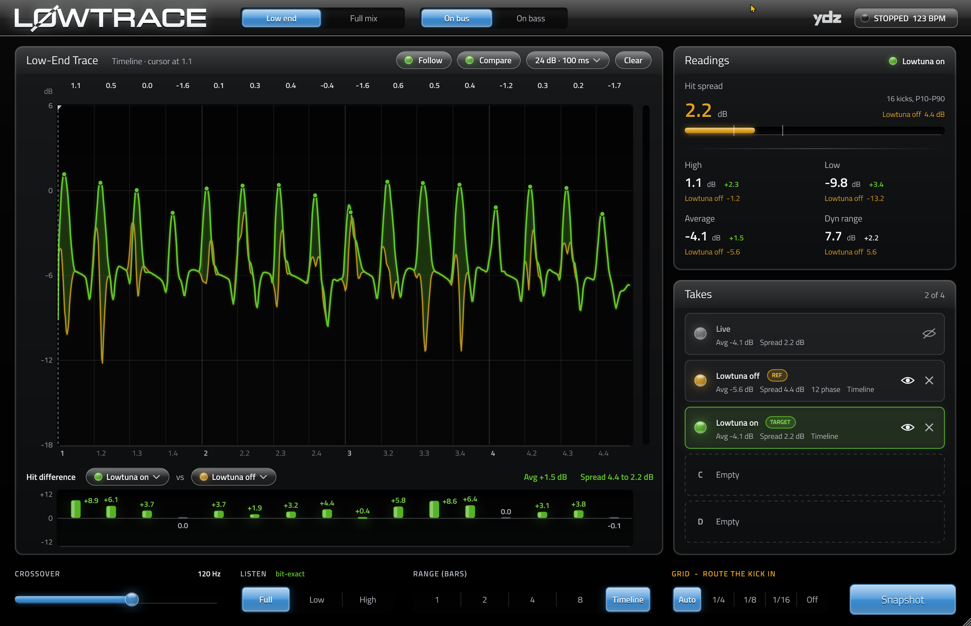
Task: Set listen mode to Low
Action: [x=317, y=600]
